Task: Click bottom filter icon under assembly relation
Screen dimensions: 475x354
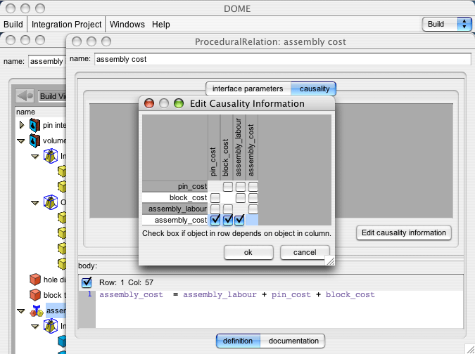Action: (x=50, y=326)
